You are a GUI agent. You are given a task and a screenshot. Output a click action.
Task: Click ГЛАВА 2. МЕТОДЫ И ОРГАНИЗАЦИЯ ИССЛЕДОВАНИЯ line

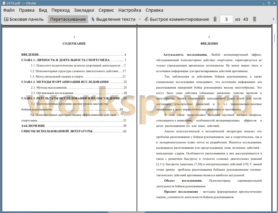[74, 82]
